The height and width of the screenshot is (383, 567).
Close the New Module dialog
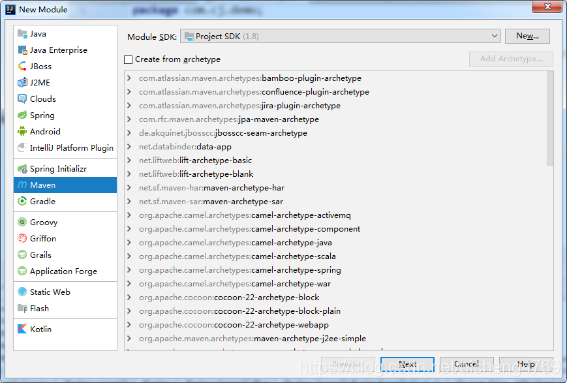547,6
